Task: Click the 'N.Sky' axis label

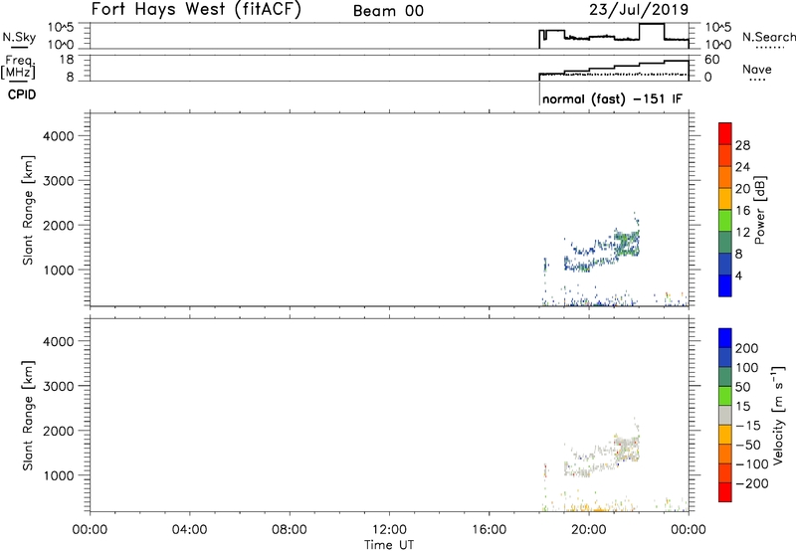Action: pyautogui.click(x=19, y=37)
